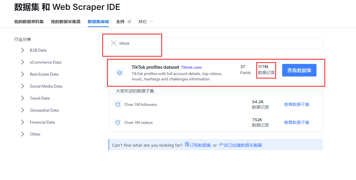Expand the Geospatial Data category chevron

tap(23, 110)
